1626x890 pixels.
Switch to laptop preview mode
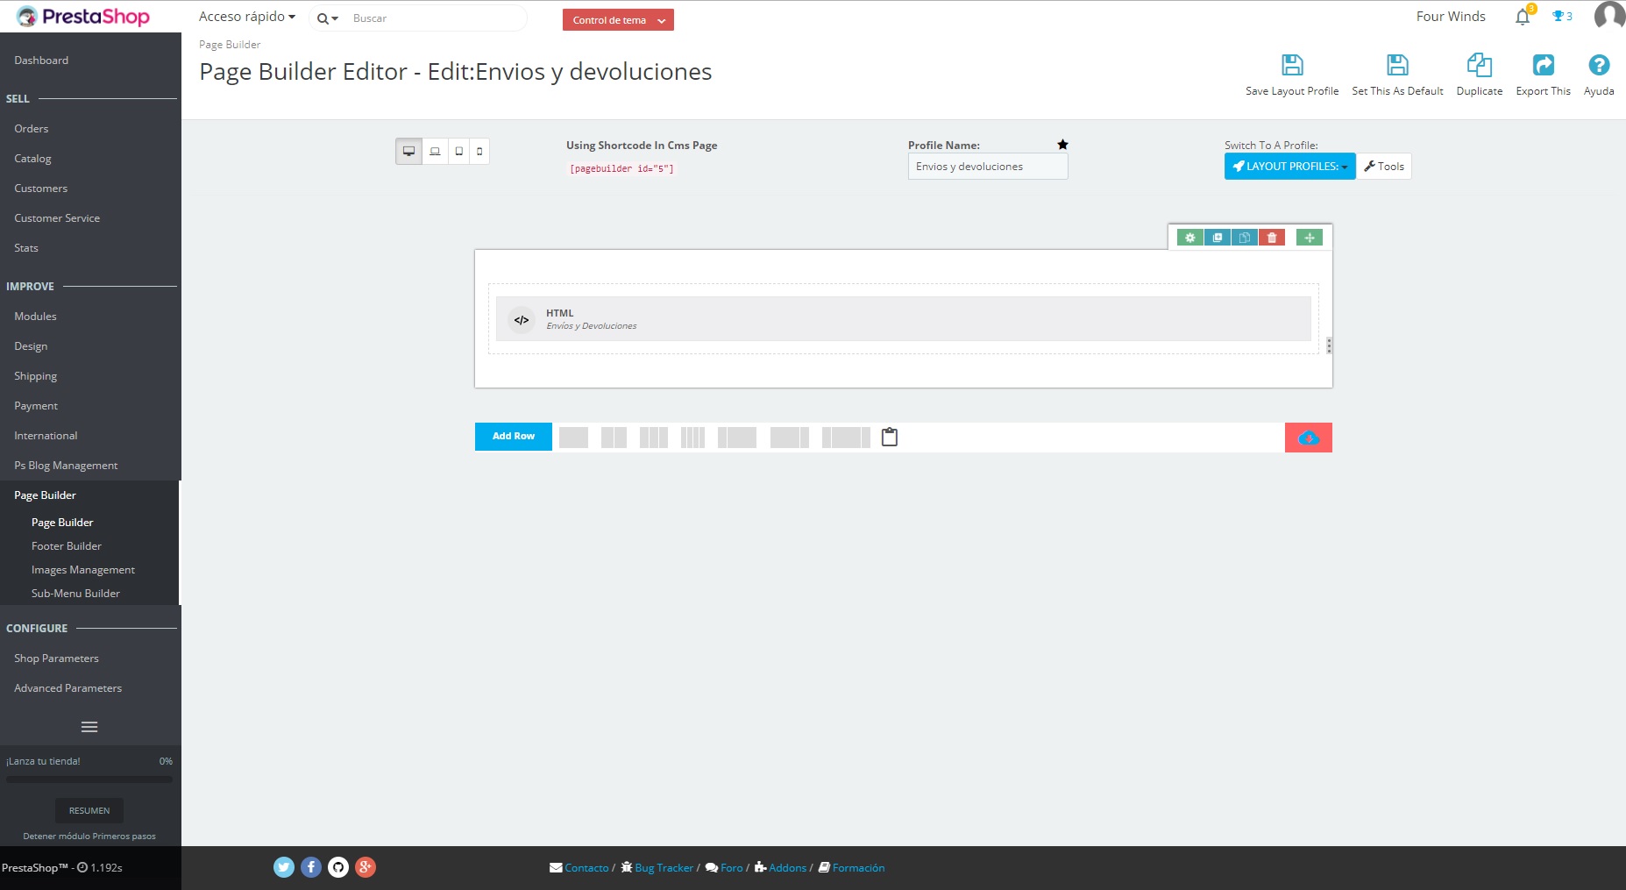[435, 152]
